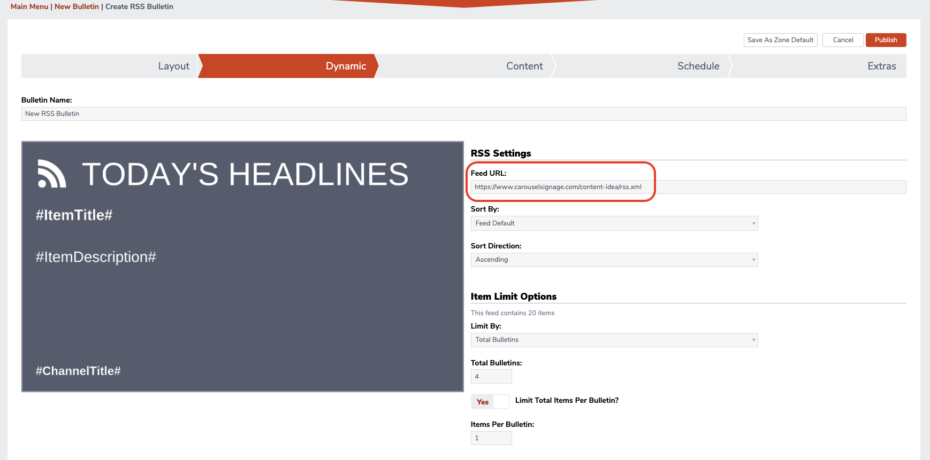Click the Publish button
This screenshot has height=460, width=930.
[x=886, y=40]
